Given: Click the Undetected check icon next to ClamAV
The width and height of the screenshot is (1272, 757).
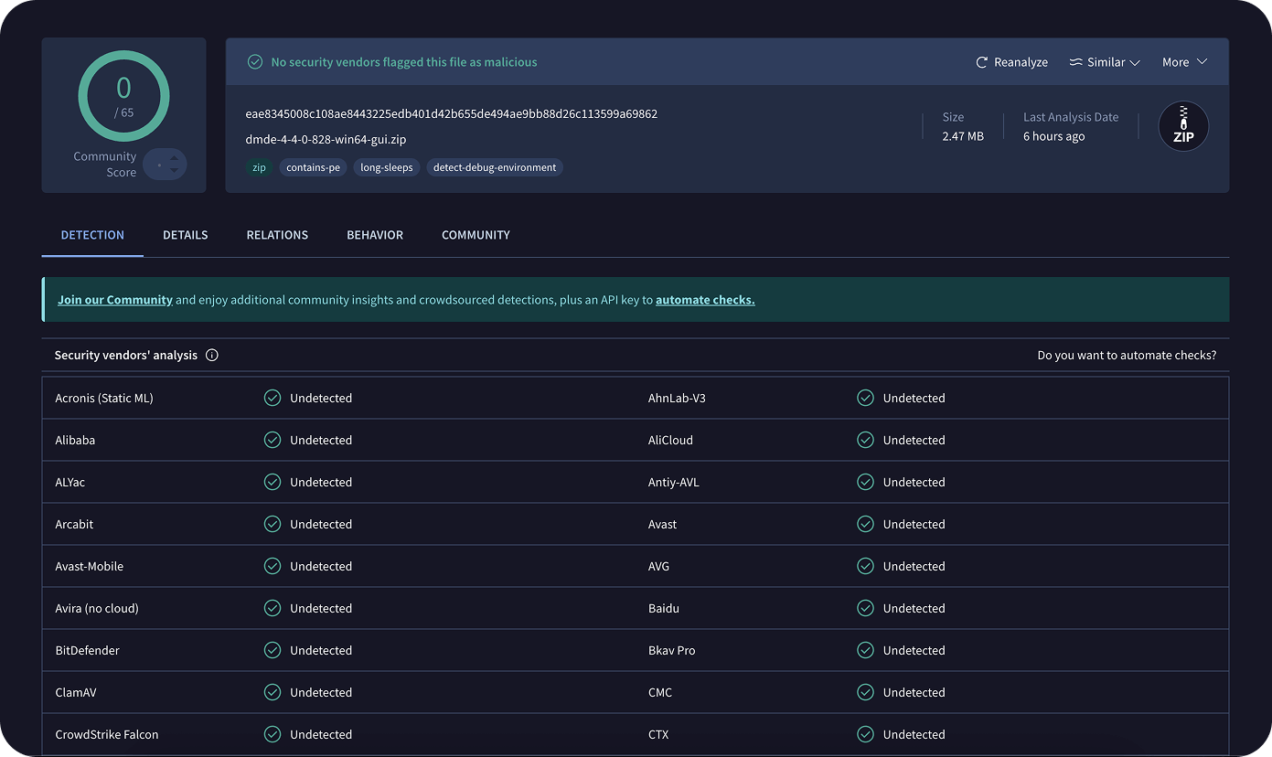Looking at the screenshot, I should click(272, 692).
